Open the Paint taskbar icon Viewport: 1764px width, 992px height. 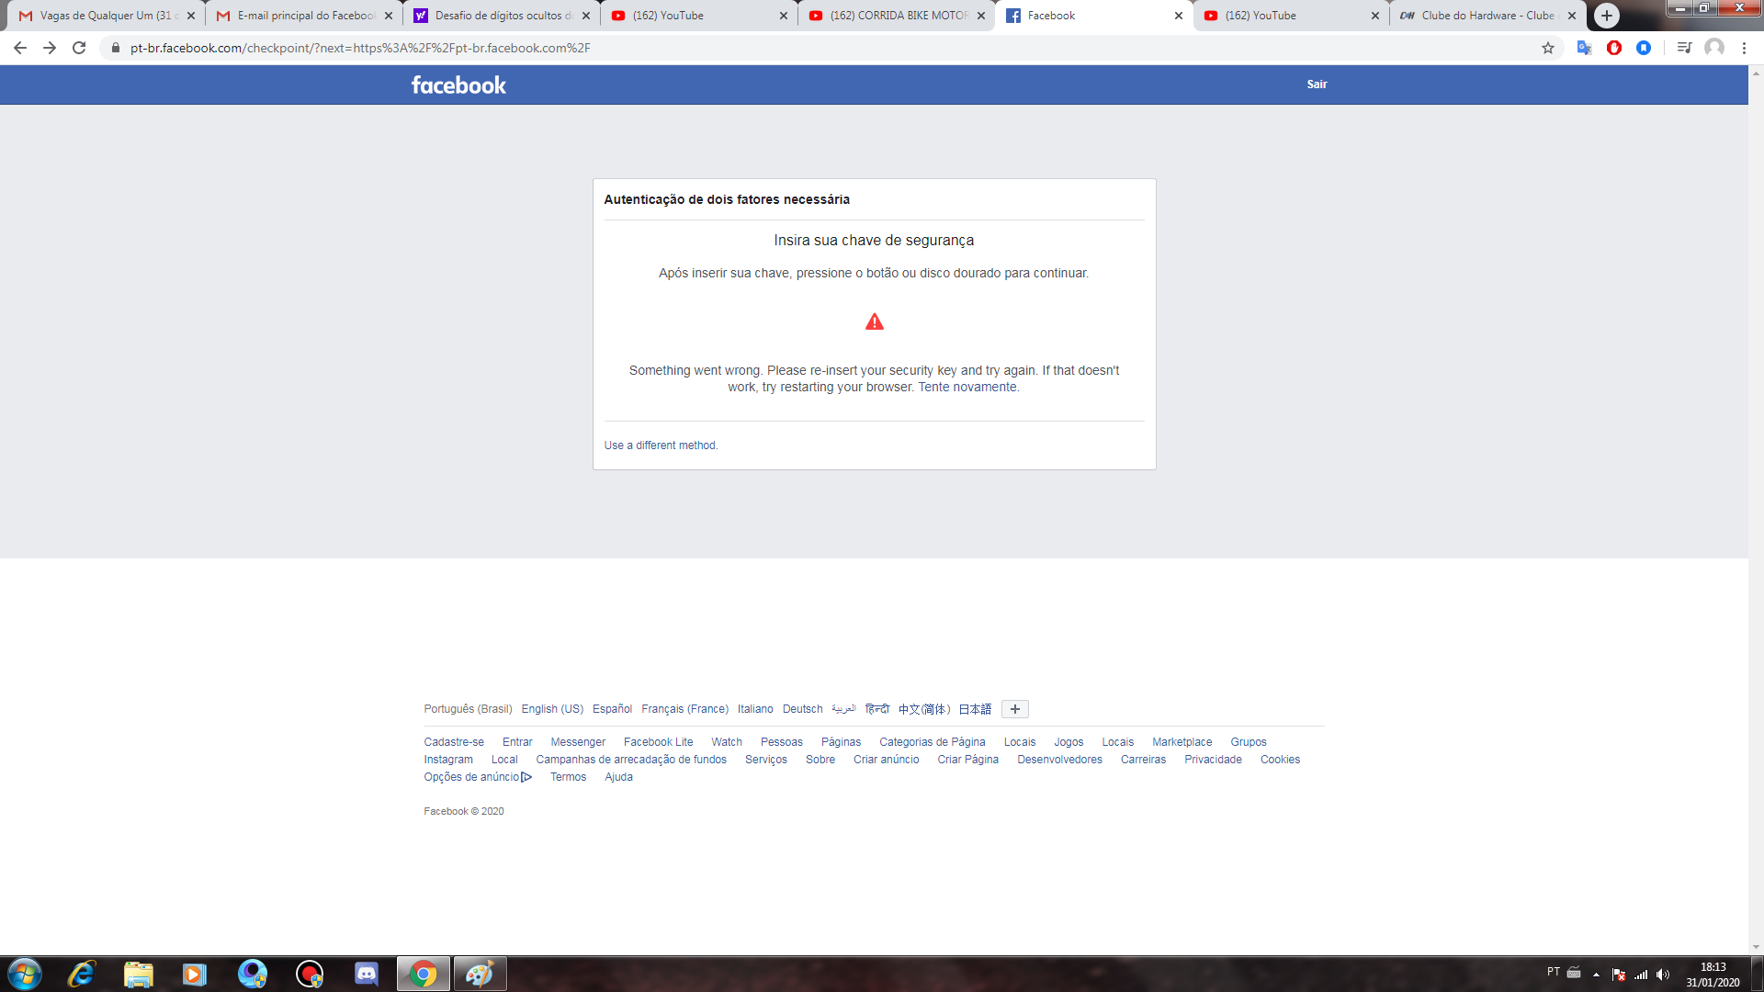tap(480, 974)
